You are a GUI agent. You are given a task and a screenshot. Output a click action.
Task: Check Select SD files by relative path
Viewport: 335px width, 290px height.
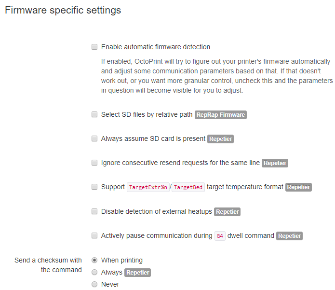[94, 114]
